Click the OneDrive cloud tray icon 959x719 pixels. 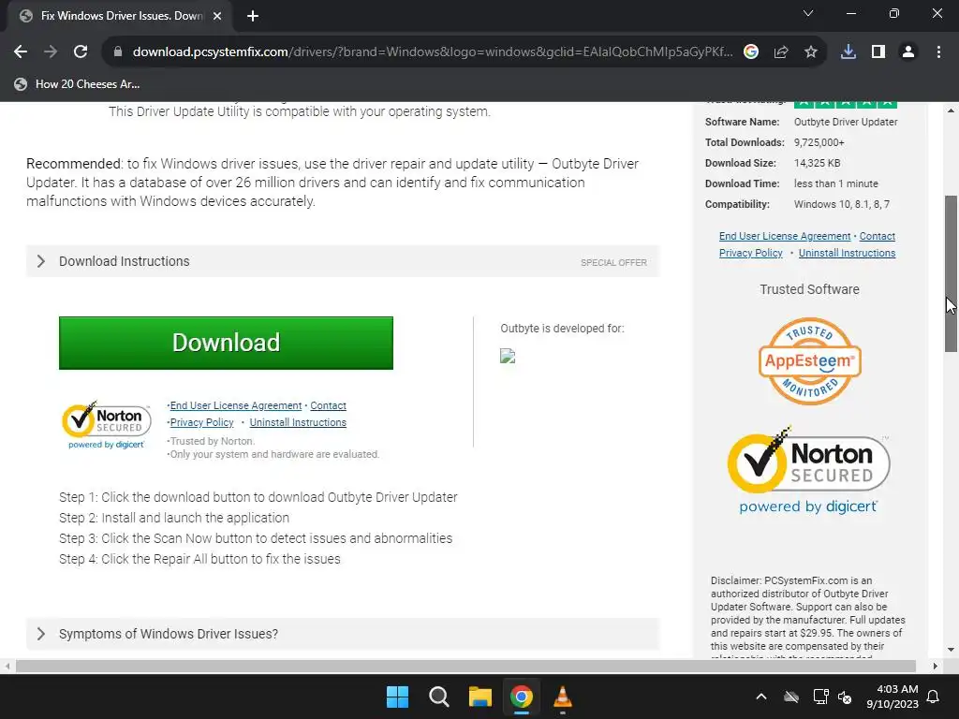pyautogui.click(x=791, y=697)
